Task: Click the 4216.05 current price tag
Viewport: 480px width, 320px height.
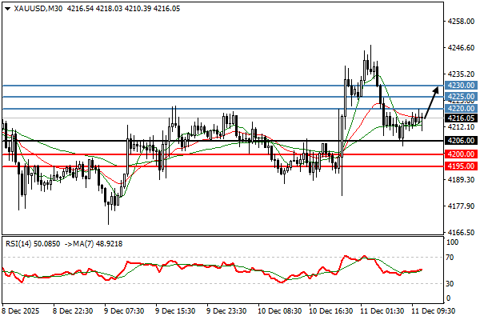Action: pos(461,118)
